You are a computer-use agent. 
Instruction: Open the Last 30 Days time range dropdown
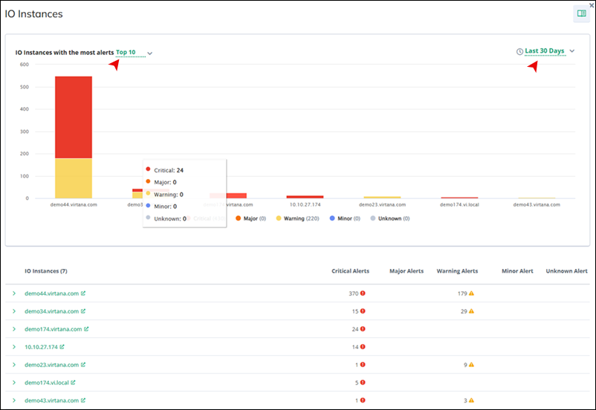pyautogui.click(x=549, y=51)
